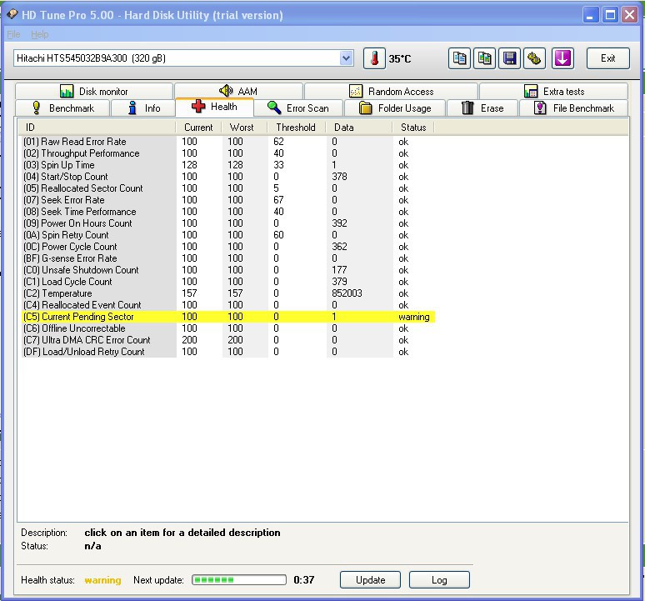Click the copy screenshot to clipboard icon
645x601 pixels.
point(484,58)
